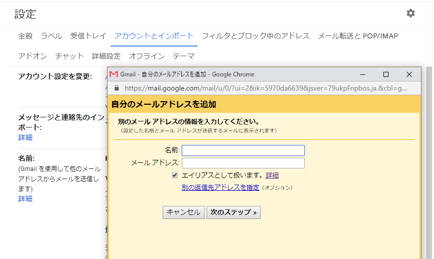Click the 別の返信先アドレスを指定 link
Image resolution: width=434 pixels, height=259 pixels.
[220, 188]
